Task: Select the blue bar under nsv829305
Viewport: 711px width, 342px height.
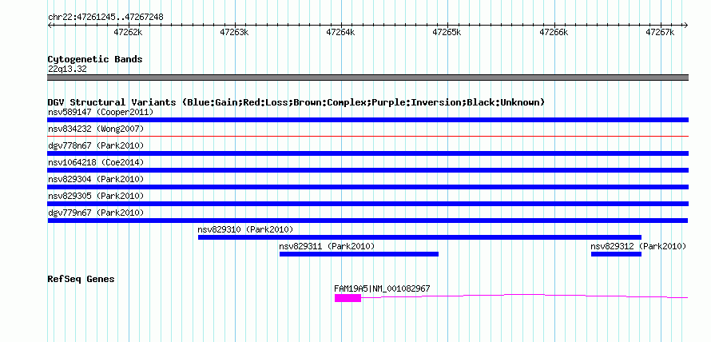Action: [x=367, y=204]
